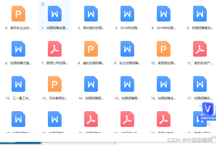Select file name text 11、某知名地产...
The image size is (216, 145).
tap(200, 63)
